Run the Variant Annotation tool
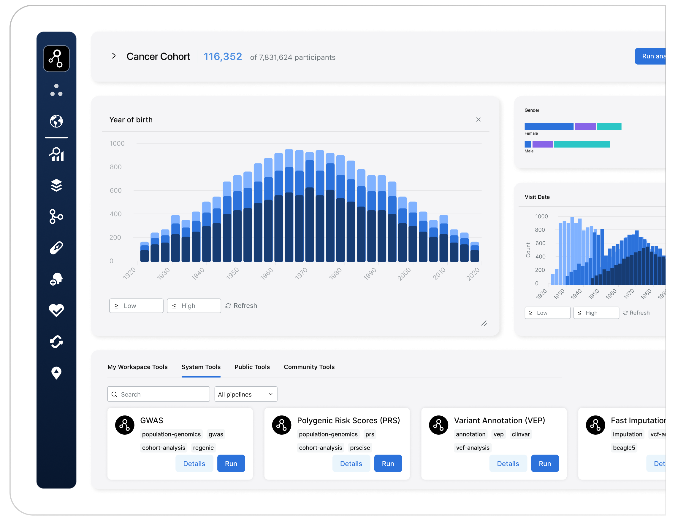 coord(545,464)
